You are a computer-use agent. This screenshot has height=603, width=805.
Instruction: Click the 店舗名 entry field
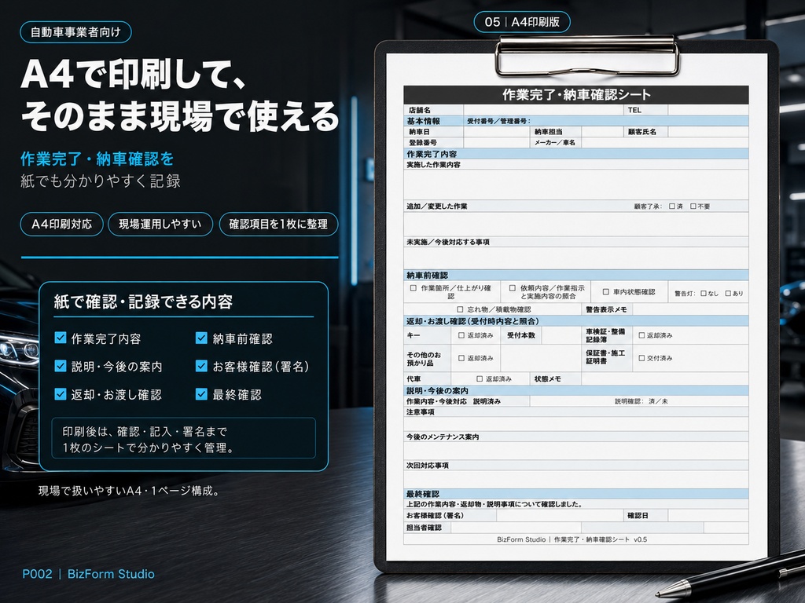pyautogui.click(x=543, y=110)
